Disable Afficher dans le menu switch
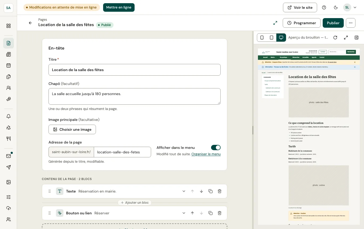Image resolution: width=364 pixels, height=229 pixels. (x=216, y=148)
